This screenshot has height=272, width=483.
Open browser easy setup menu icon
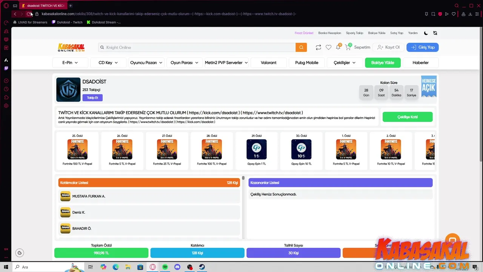[477, 14]
